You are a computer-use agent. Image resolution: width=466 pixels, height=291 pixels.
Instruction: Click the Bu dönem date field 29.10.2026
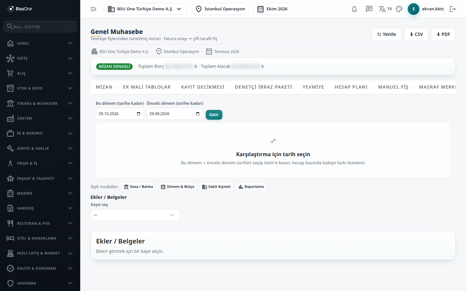click(120, 114)
